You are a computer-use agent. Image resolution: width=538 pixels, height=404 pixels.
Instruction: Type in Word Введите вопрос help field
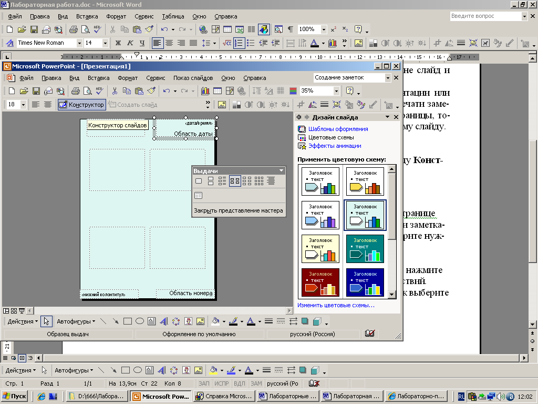click(485, 16)
